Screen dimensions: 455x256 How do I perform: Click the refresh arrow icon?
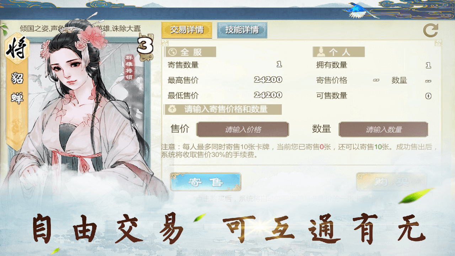[430, 31]
